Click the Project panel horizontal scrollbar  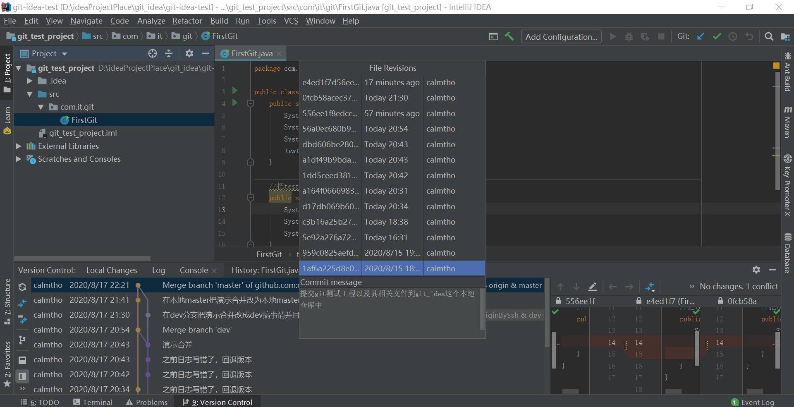pos(82,258)
